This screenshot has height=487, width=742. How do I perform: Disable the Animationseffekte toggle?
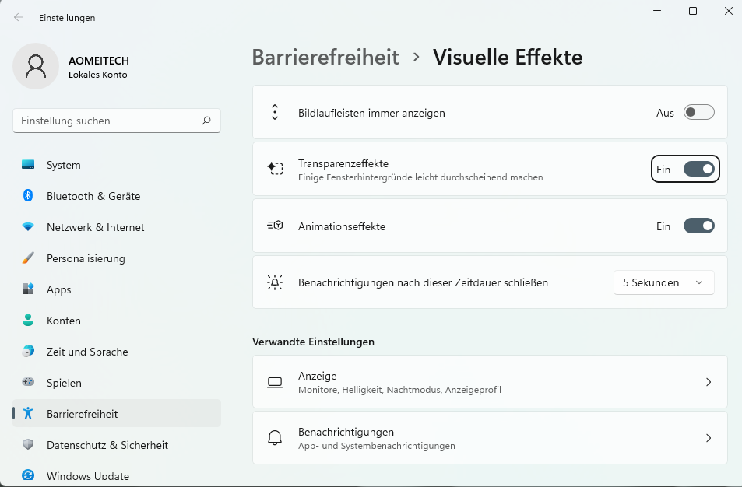click(x=698, y=226)
